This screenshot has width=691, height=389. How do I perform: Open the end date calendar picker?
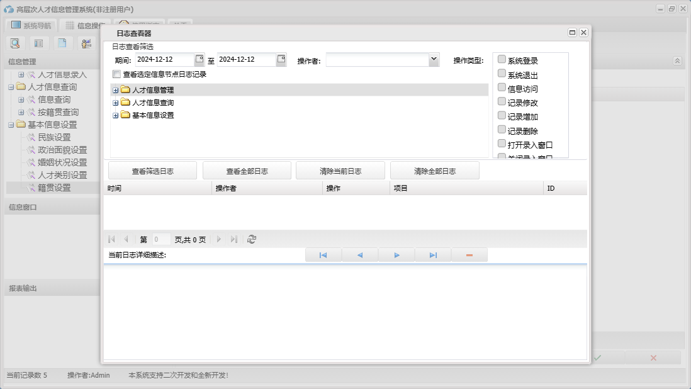coord(281,59)
